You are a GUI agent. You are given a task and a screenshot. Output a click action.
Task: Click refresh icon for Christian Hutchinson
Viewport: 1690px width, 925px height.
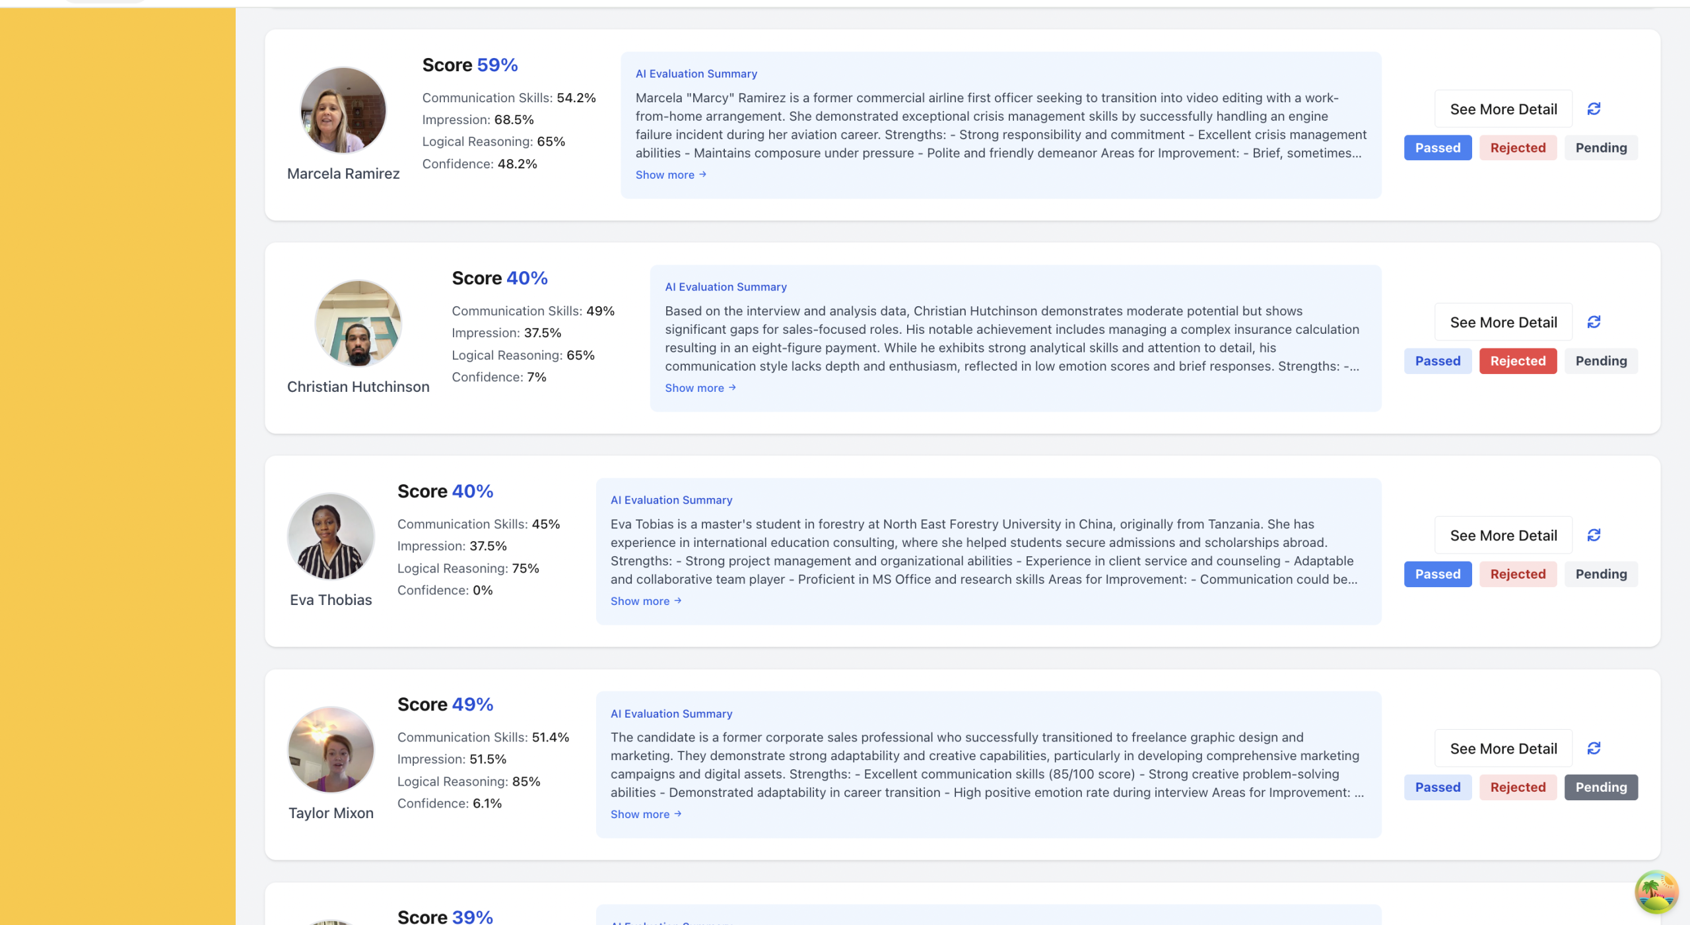click(x=1594, y=322)
